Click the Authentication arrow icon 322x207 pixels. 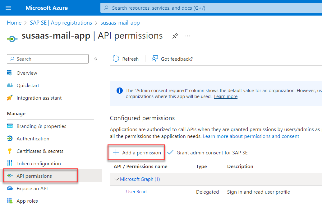10,139
